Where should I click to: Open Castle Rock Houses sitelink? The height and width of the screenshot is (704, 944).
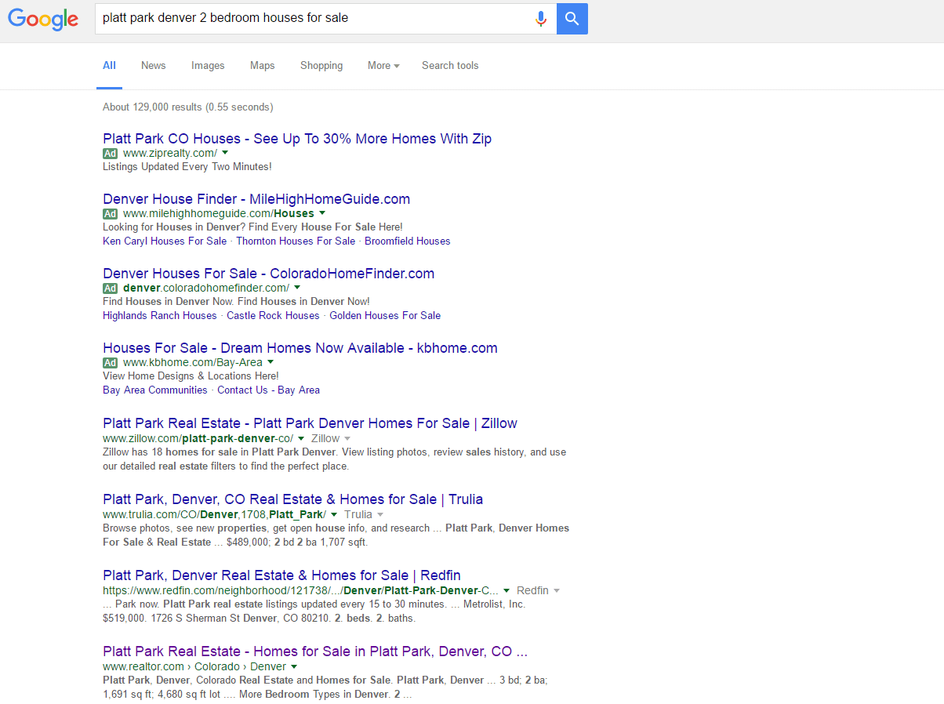[x=273, y=316]
